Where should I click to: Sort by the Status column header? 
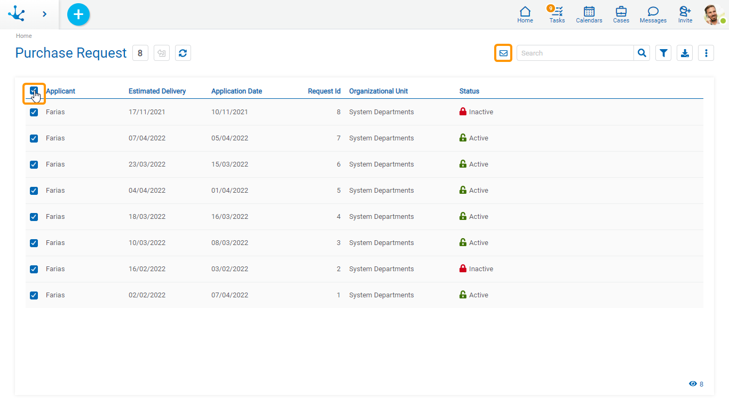[x=469, y=91]
